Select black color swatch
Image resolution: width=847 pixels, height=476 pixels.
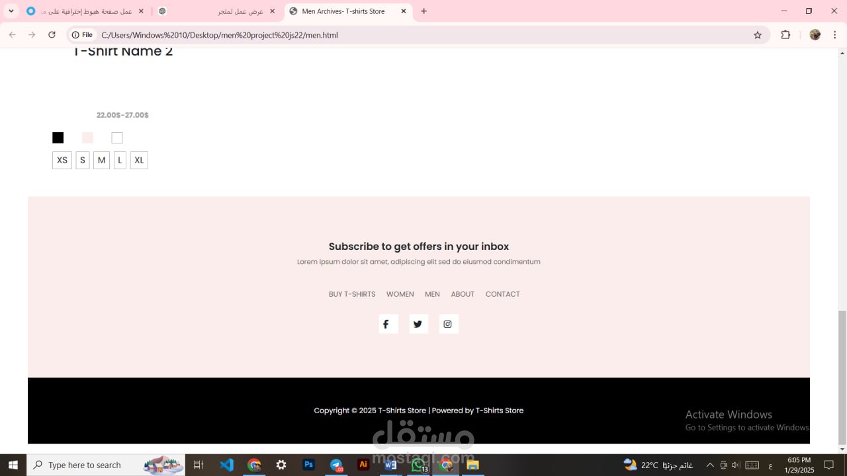point(58,138)
